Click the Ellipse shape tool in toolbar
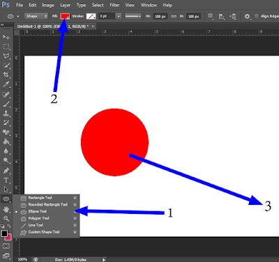The width and height of the screenshot is (279, 262). tap(6, 199)
